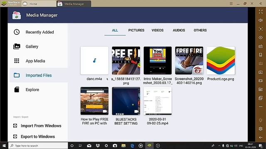
Task: Open Task View on the taskbar
Action: (80, 146)
